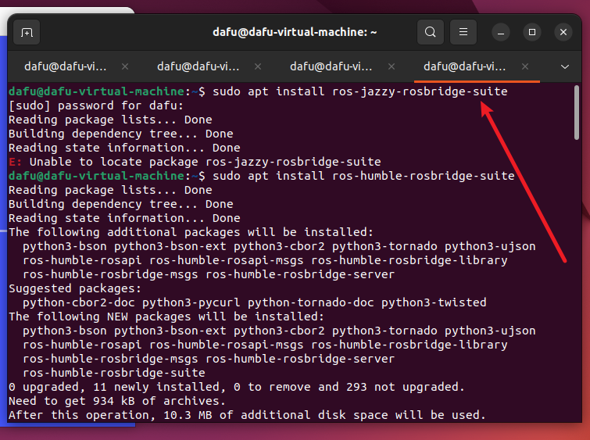Open the terminal search

(x=431, y=32)
